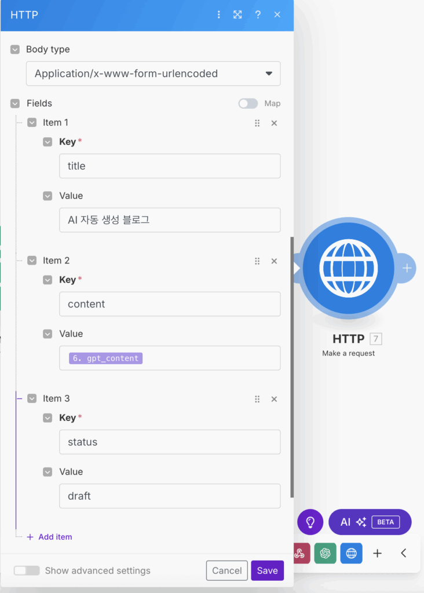Click the drag handle for Item 2
Viewport: 424px width, 593px height.
click(257, 261)
